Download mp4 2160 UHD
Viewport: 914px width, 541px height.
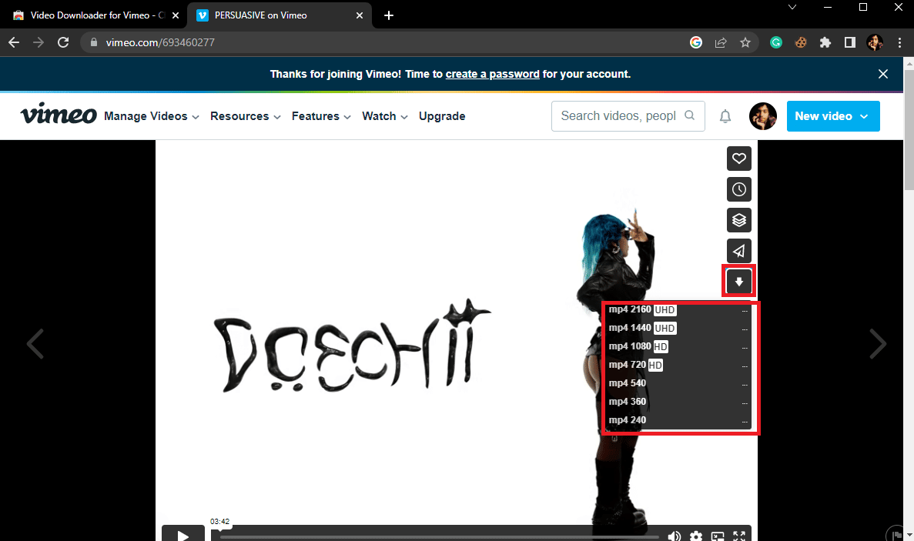(x=678, y=310)
